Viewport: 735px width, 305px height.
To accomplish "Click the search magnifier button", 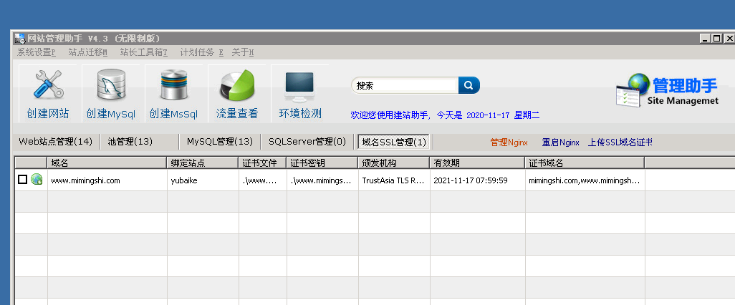I will [469, 85].
